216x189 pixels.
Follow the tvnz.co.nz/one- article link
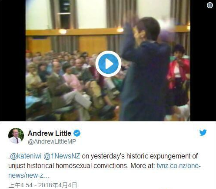pyautogui.click(x=179, y=166)
